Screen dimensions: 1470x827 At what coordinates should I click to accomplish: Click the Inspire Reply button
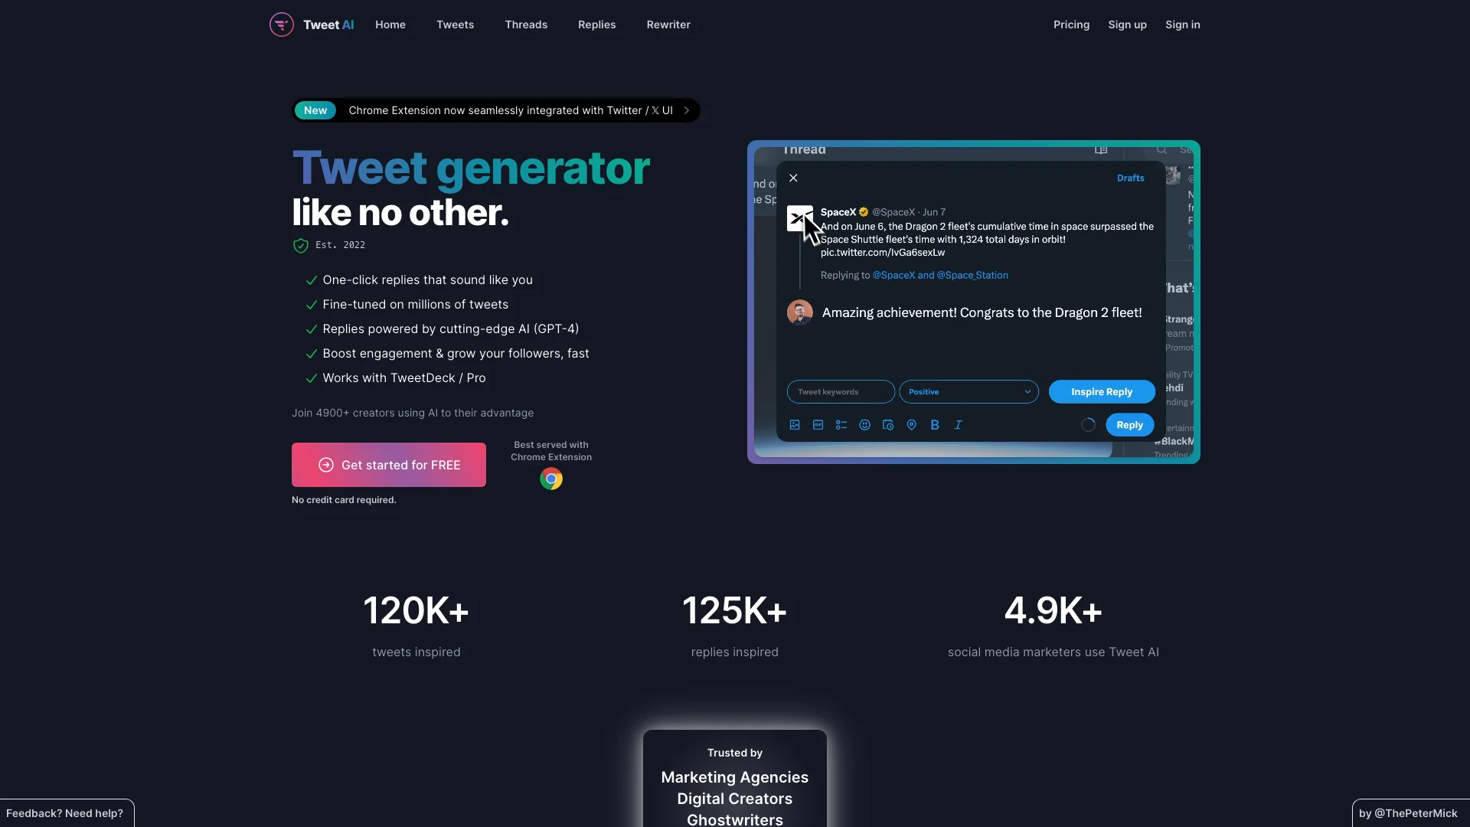tap(1102, 391)
